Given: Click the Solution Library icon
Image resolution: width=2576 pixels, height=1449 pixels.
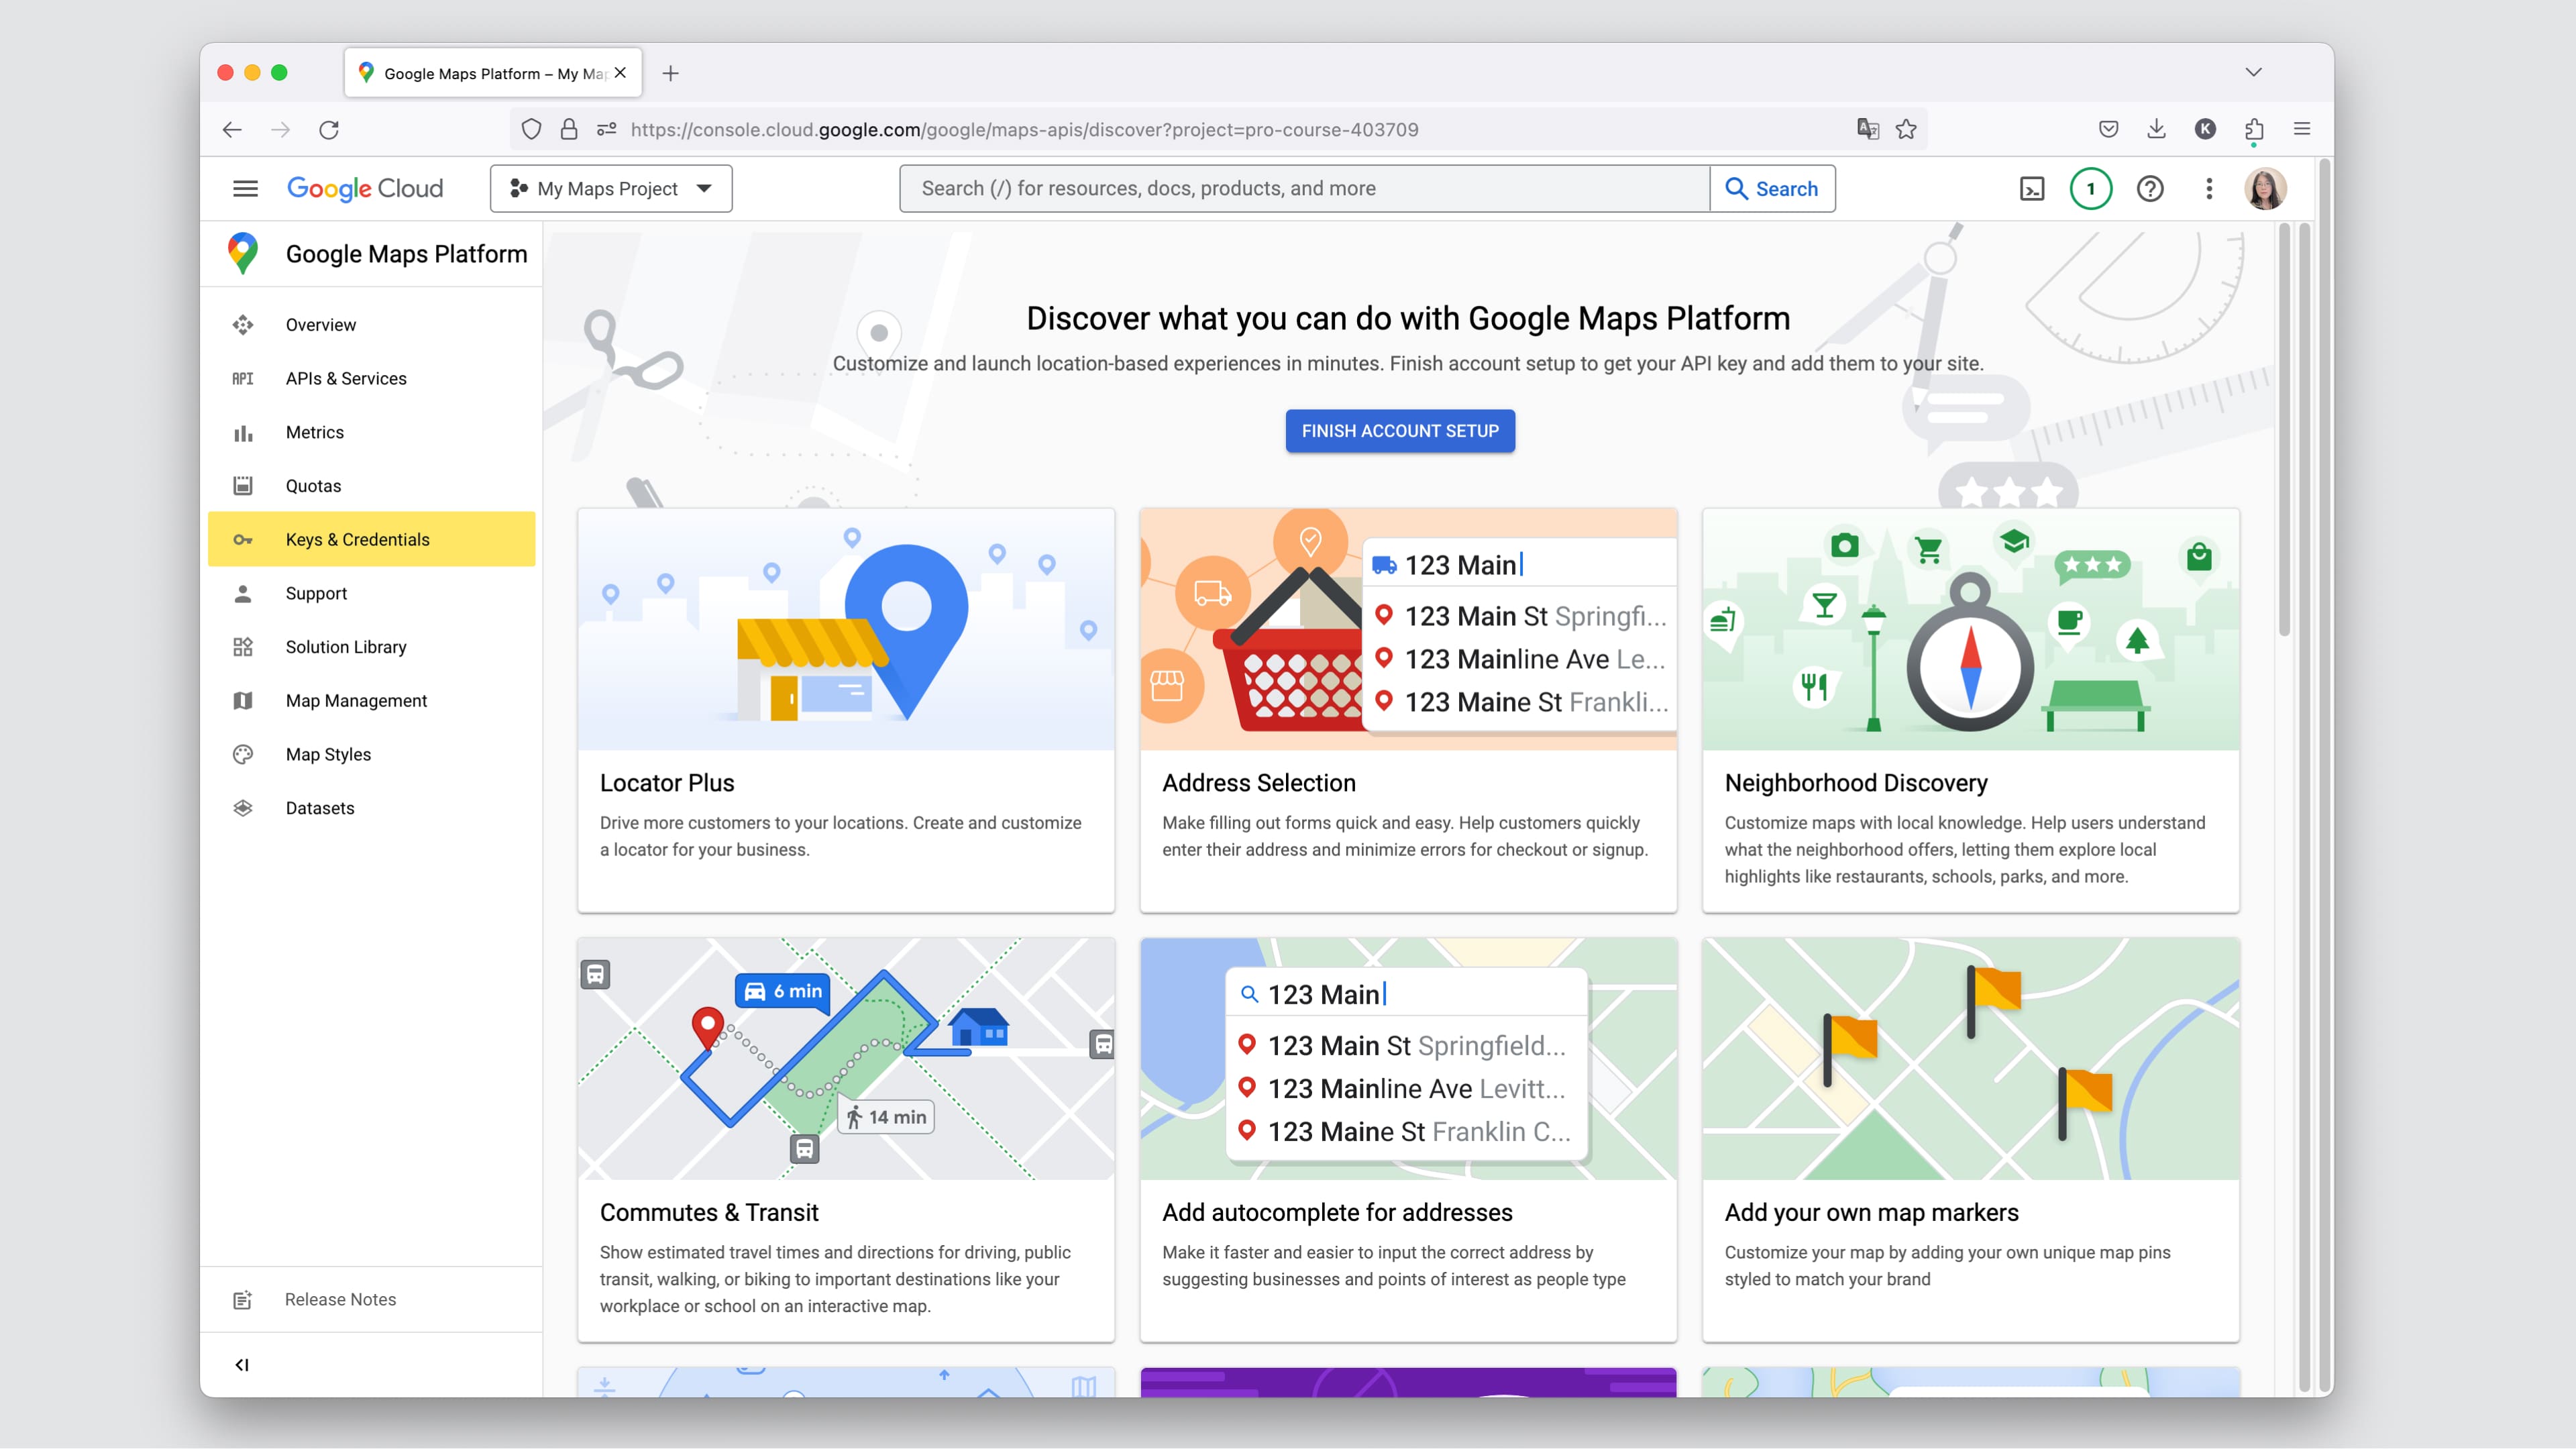Looking at the screenshot, I should pos(243,647).
